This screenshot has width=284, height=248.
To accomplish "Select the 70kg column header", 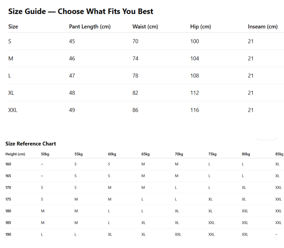I will 179,154.
